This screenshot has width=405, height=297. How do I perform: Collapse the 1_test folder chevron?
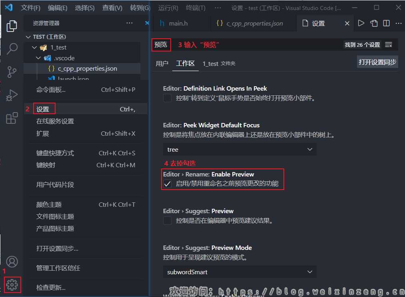click(x=34, y=48)
